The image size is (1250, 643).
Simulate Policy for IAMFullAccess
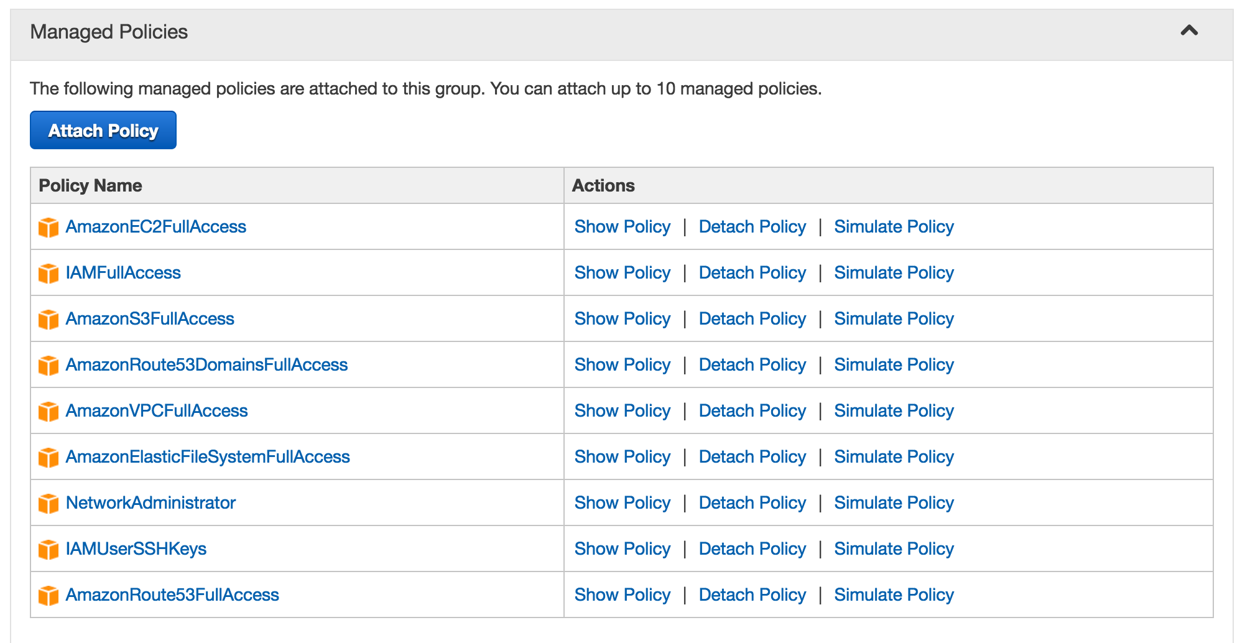(x=894, y=272)
